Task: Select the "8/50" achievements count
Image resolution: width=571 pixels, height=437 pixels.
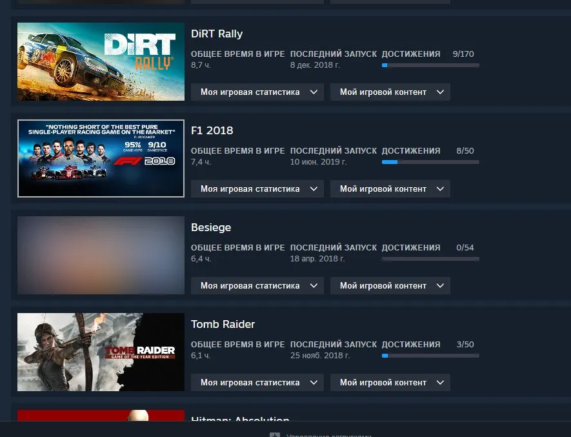Action: [x=465, y=151]
